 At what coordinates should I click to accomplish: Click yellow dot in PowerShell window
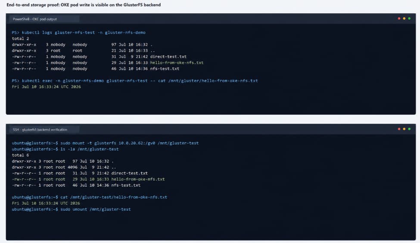coord(404,18)
